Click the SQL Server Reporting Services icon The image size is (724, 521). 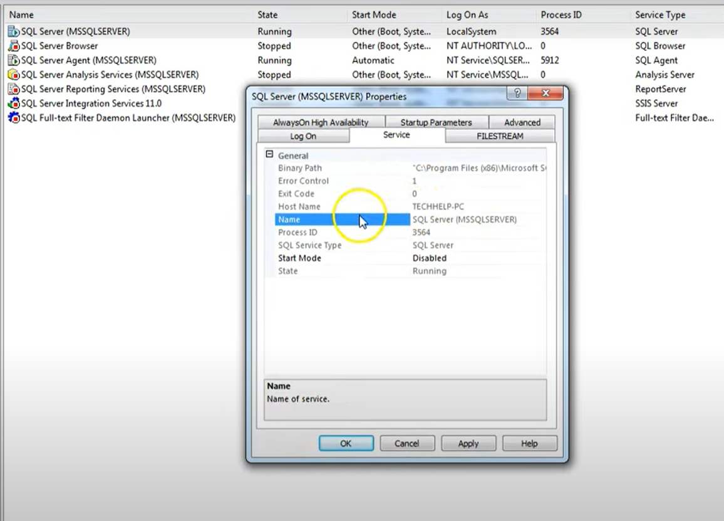click(x=14, y=89)
